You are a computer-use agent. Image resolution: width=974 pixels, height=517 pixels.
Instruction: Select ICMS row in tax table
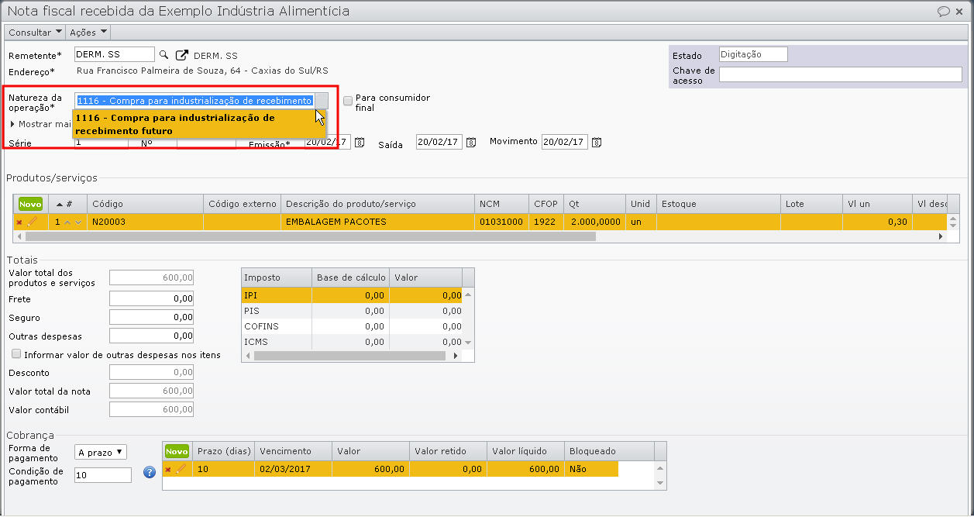(x=352, y=342)
